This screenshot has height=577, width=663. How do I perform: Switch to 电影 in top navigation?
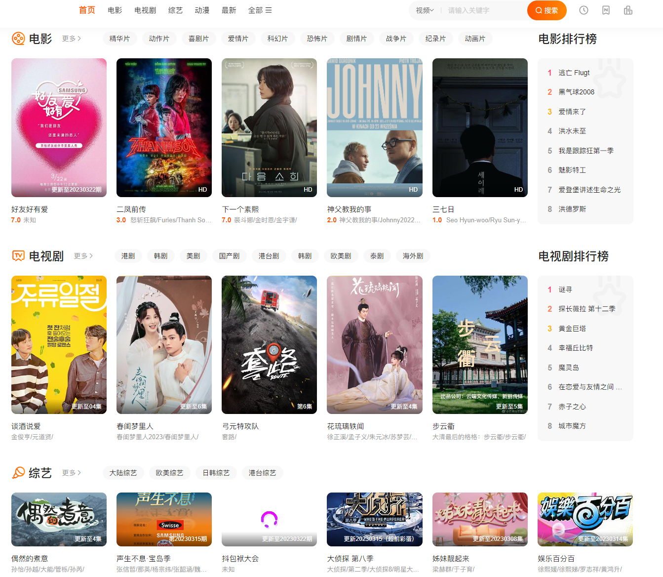point(115,10)
